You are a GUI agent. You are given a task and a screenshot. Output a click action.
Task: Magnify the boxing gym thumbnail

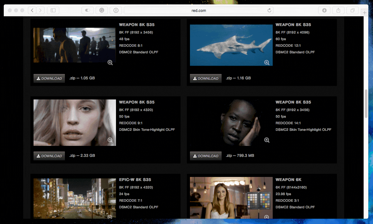tap(110, 63)
